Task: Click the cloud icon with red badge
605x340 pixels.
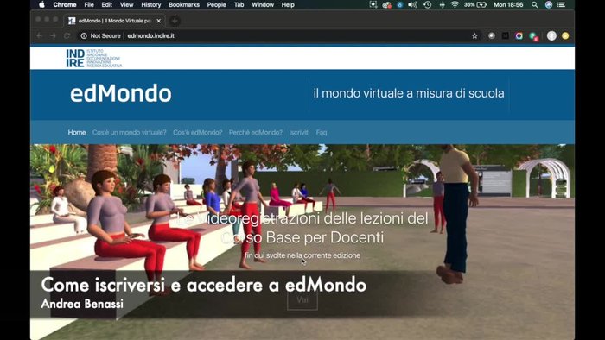Action: [x=386, y=5]
